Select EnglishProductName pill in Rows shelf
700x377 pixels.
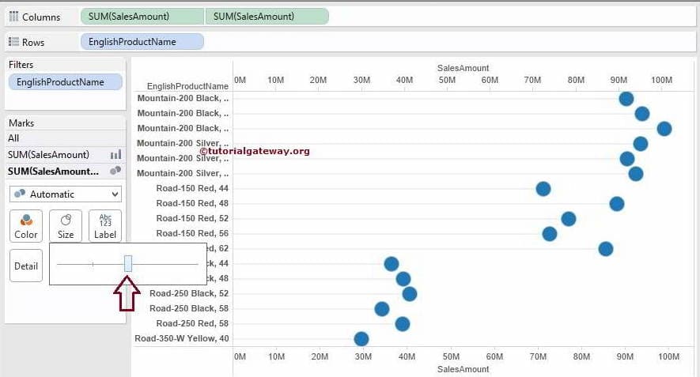(x=142, y=41)
